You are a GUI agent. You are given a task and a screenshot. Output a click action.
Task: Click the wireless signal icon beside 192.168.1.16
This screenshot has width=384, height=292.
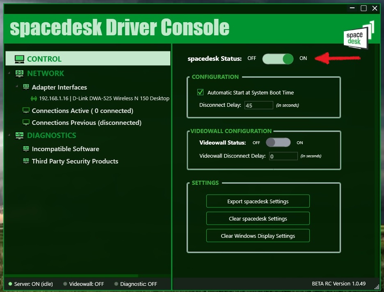point(34,99)
